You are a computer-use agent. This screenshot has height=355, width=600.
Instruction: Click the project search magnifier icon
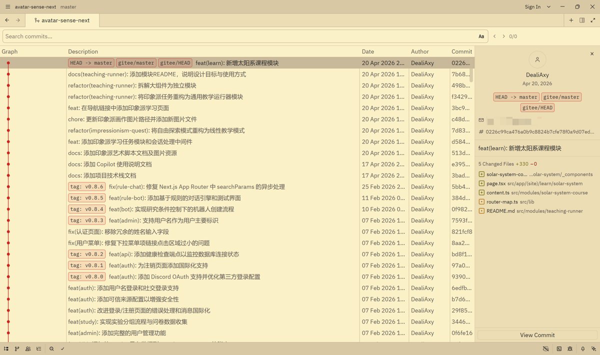[x=51, y=348]
